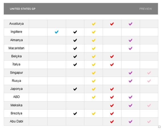The height and width of the screenshot is (130, 165).
Task: Click the yellow checkmark in Rusya row
Action: pos(94,81)
